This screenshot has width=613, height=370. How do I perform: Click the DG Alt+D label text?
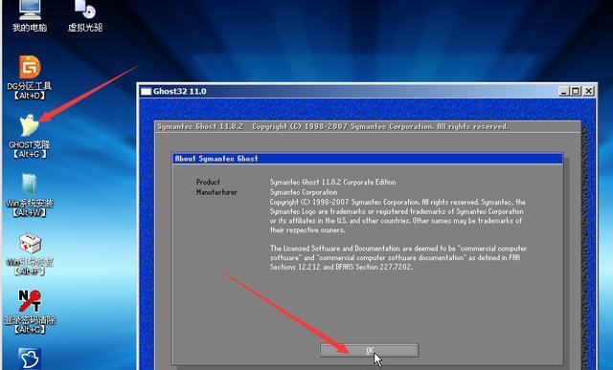[x=30, y=91]
